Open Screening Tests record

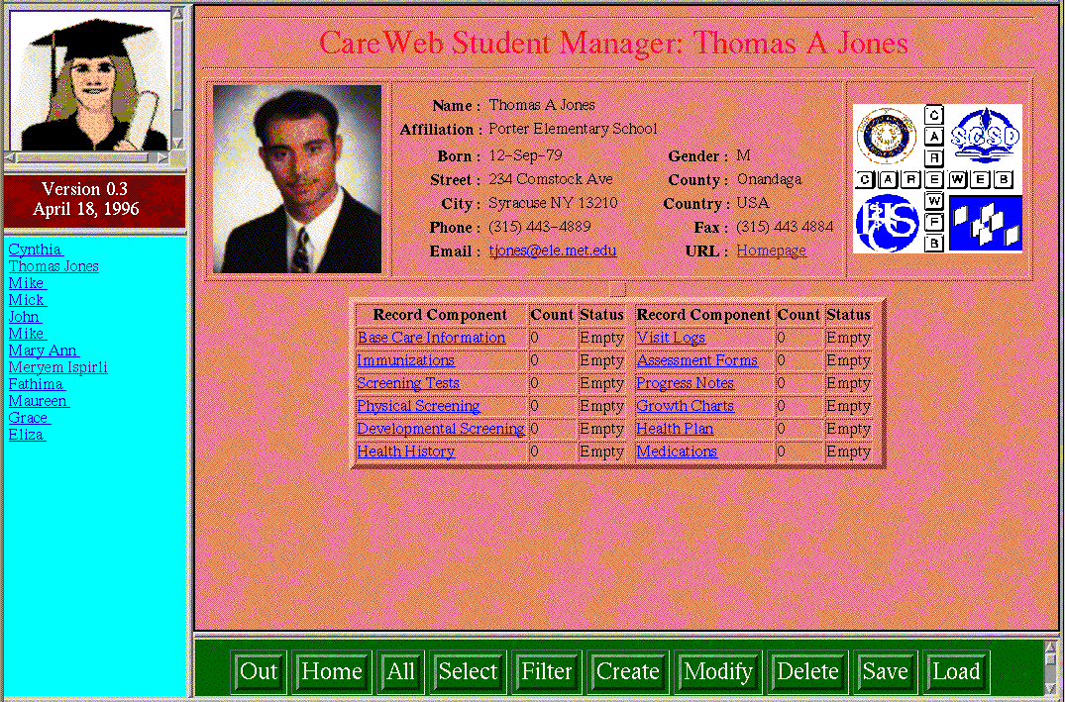pyautogui.click(x=408, y=383)
